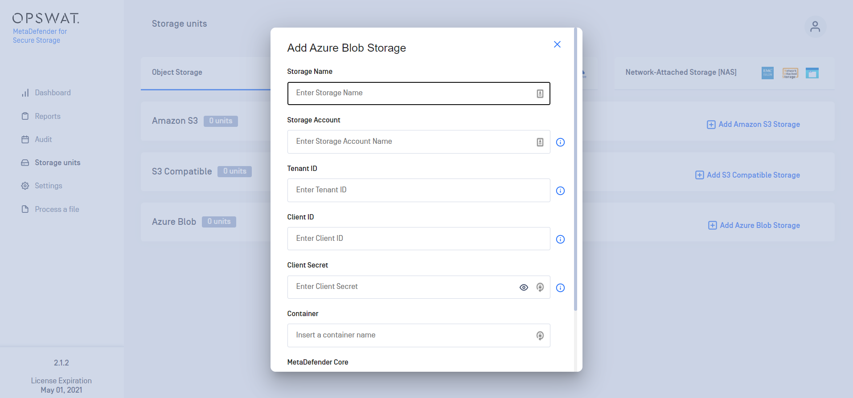
Task: Click info icon next to Client Secret
Action: click(x=560, y=288)
